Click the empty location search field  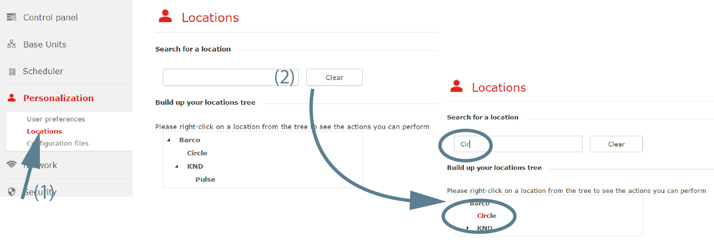click(231, 78)
